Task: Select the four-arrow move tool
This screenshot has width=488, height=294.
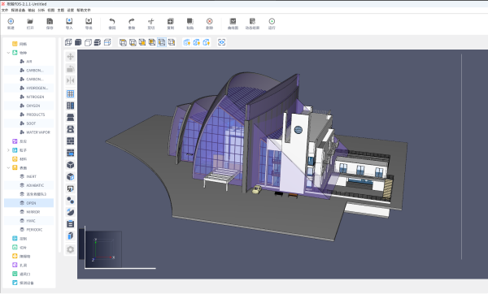Action: click(x=70, y=57)
